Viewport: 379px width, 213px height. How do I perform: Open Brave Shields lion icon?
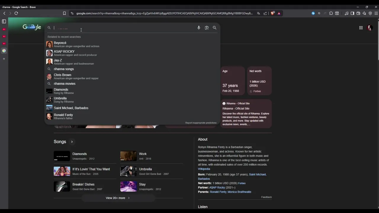pos(273,13)
